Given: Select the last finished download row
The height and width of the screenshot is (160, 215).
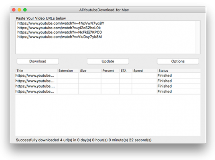Looking at the screenshot, I should coord(108,92).
